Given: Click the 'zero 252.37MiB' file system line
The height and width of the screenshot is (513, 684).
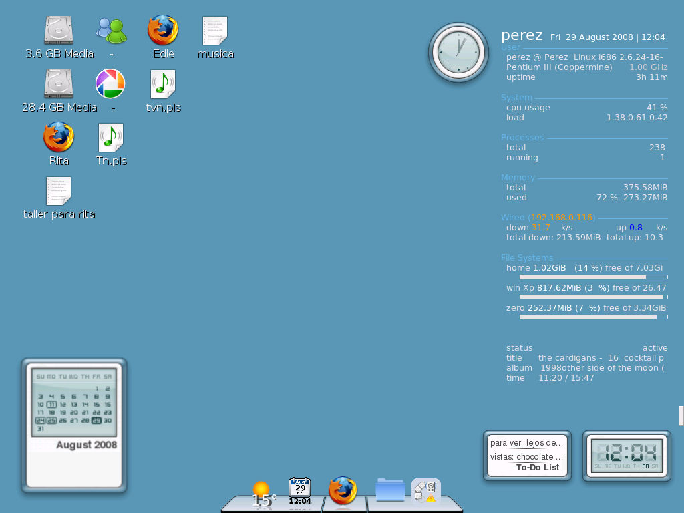Looking at the screenshot, I should [586, 308].
